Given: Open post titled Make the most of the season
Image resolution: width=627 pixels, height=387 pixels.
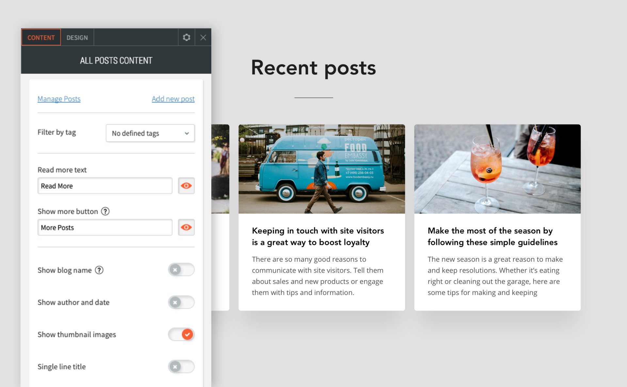Looking at the screenshot, I should pyautogui.click(x=492, y=236).
